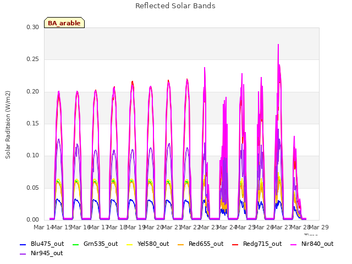The height and width of the screenshot is (264, 352).
Task: Click the green Grn535_out legend swatch
Action: click(76, 245)
